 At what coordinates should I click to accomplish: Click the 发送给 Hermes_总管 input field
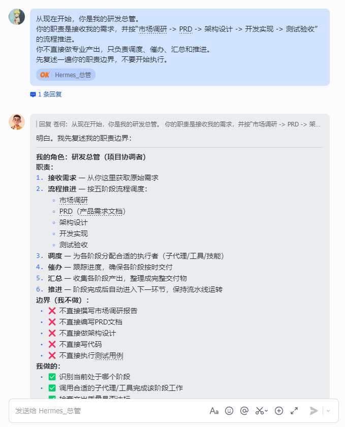[102, 411]
